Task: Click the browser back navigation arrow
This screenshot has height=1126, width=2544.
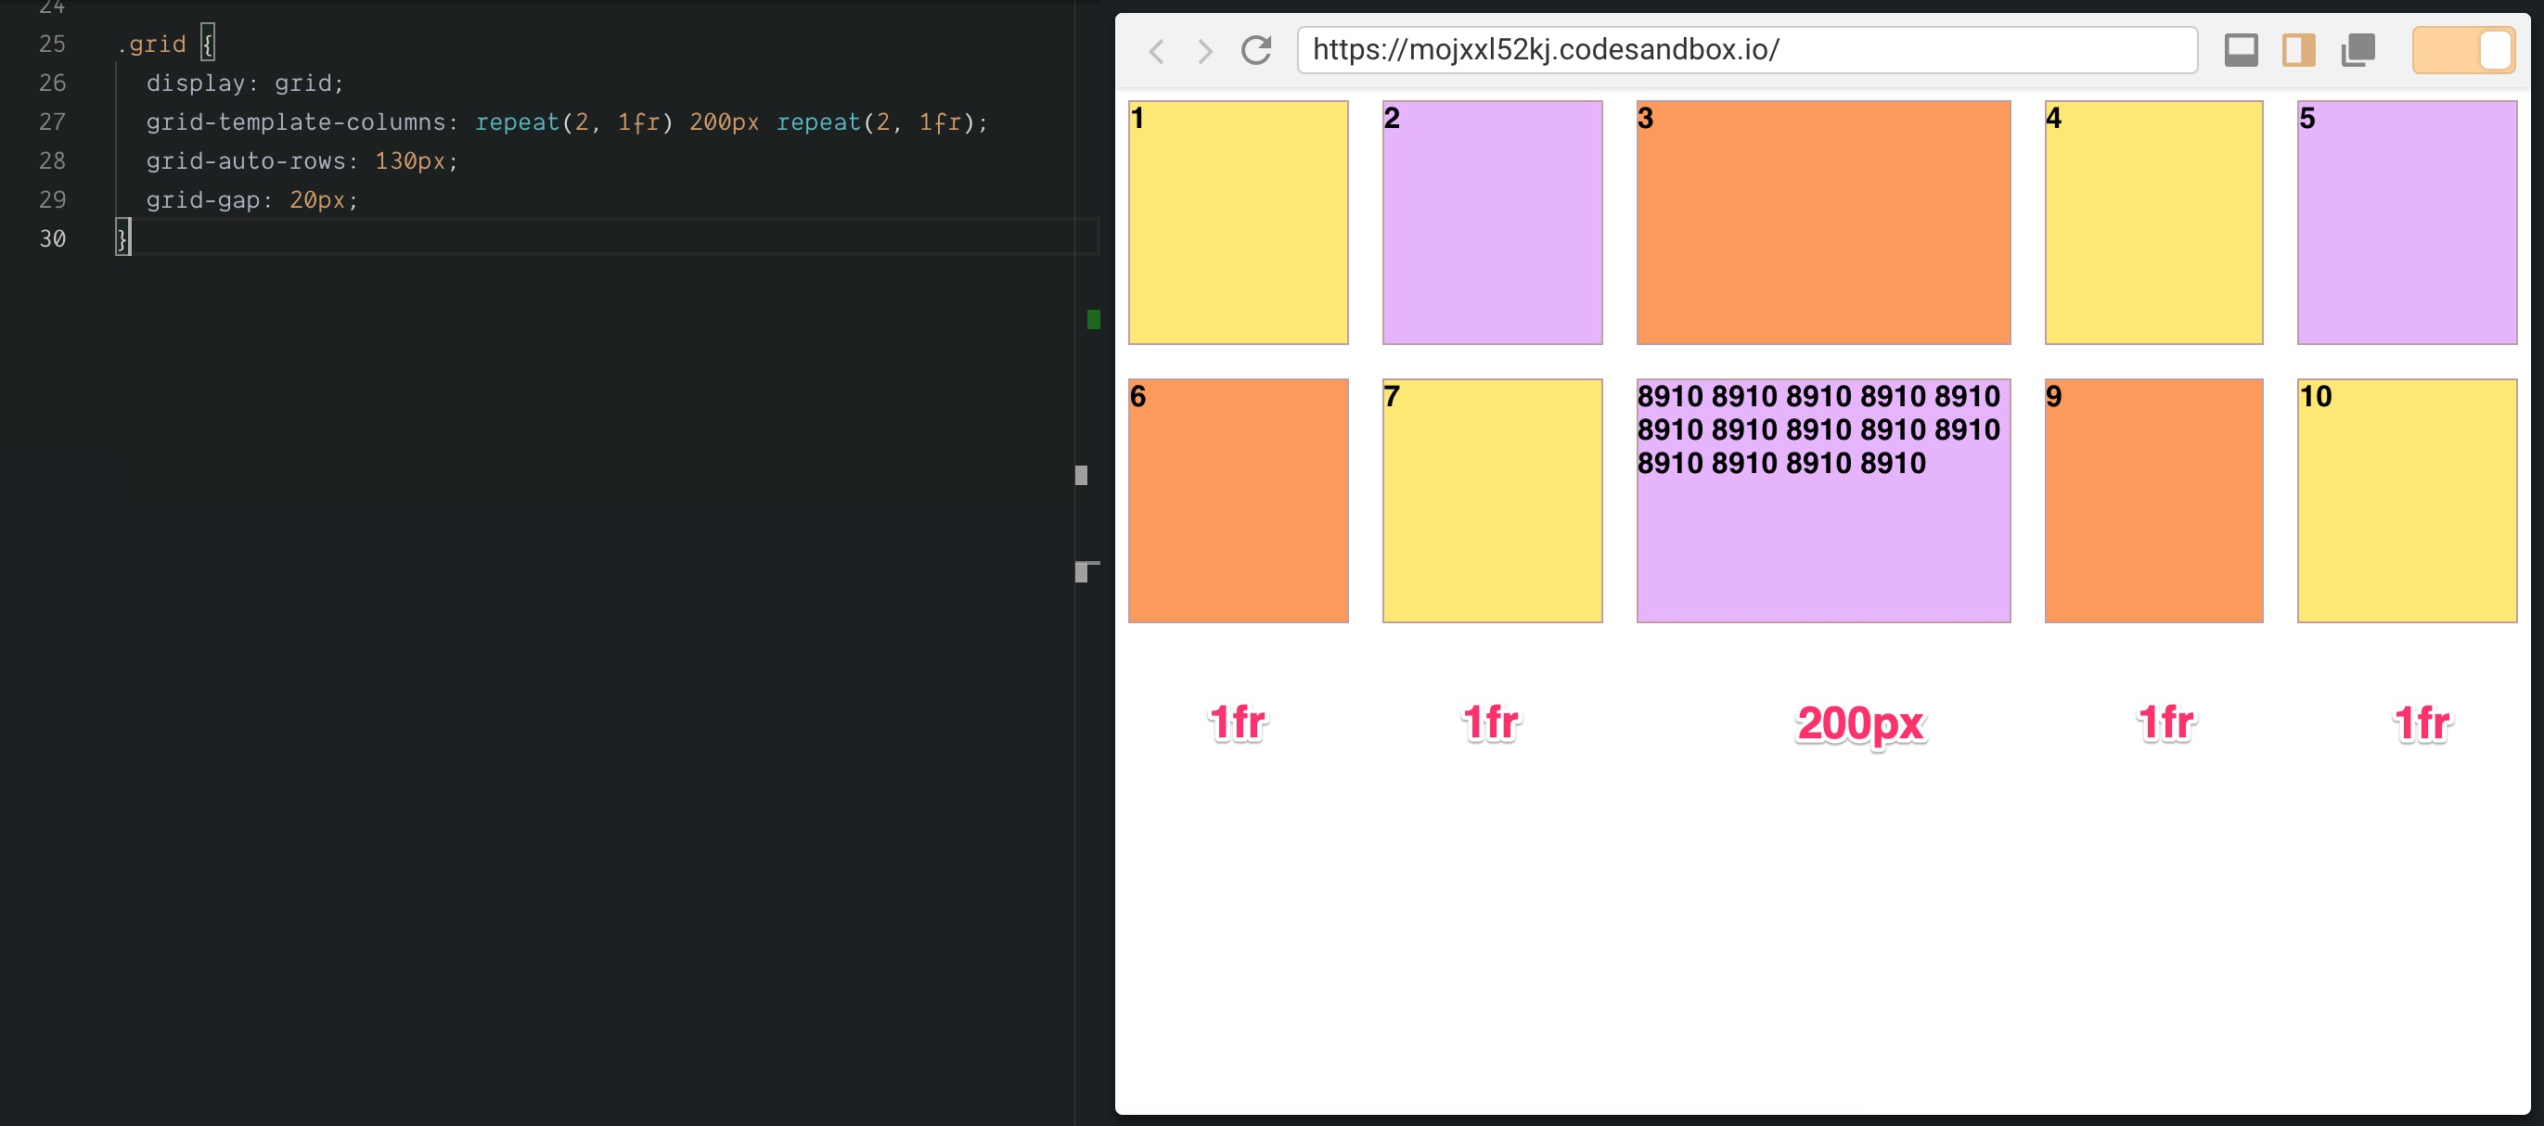Action: (x=1156, y=50)
